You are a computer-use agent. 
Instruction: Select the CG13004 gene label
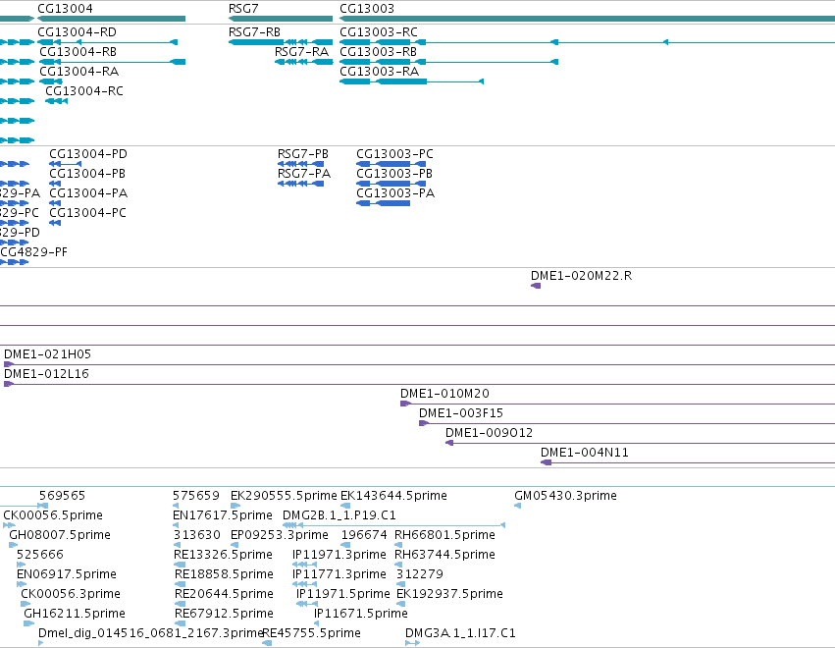(65, 9)
